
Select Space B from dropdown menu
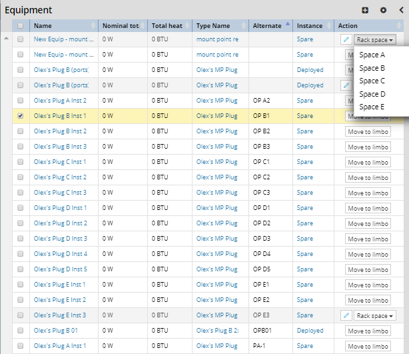tap(372, 68)
